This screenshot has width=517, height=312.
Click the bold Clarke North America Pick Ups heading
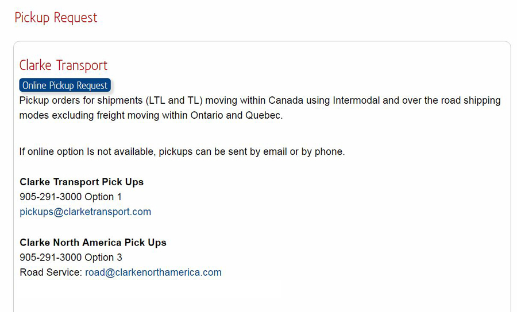coord(93,243)
